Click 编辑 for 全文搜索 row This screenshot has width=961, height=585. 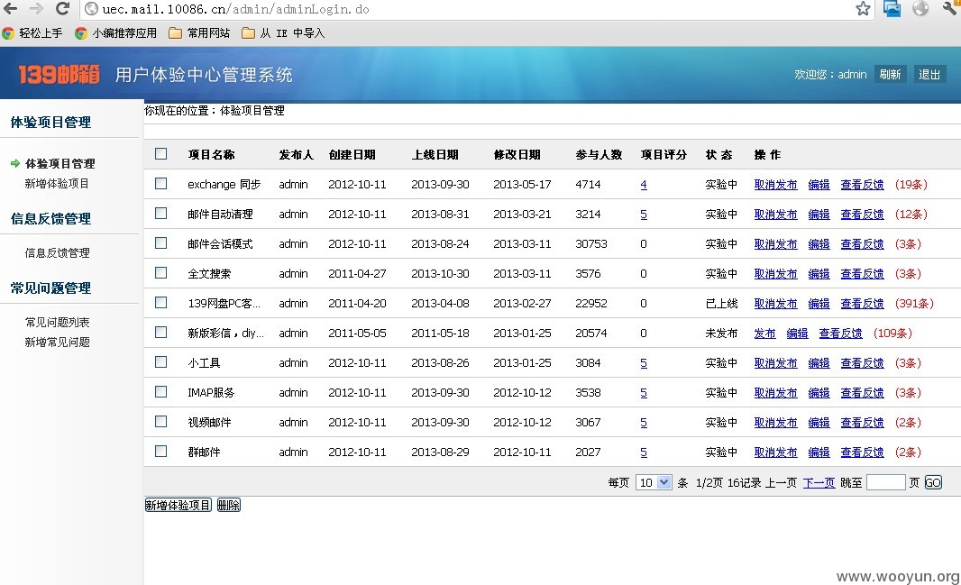819,274
